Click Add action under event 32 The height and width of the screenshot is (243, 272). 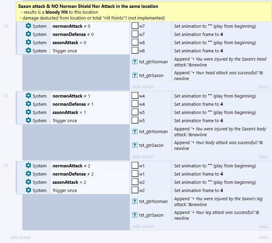(x=143, y=226)
